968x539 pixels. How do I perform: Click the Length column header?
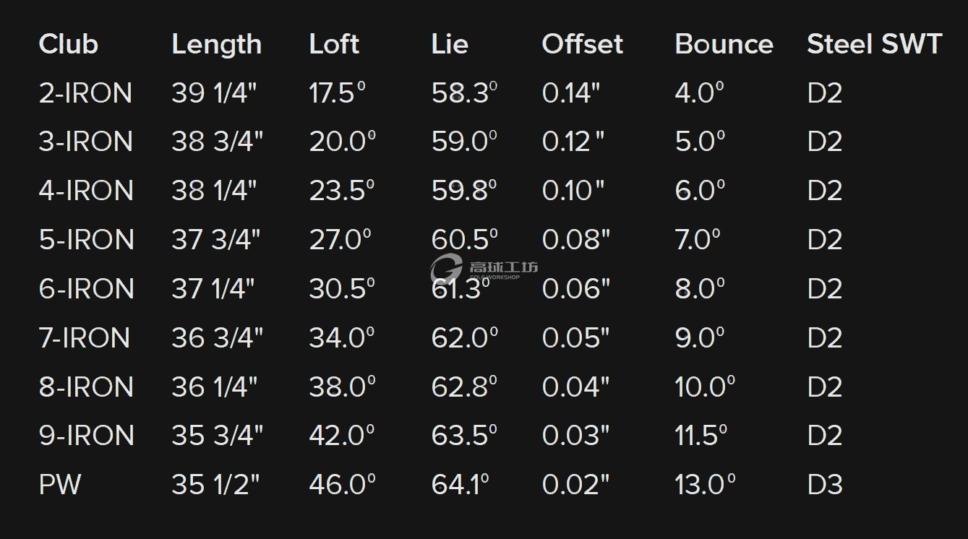216,45
